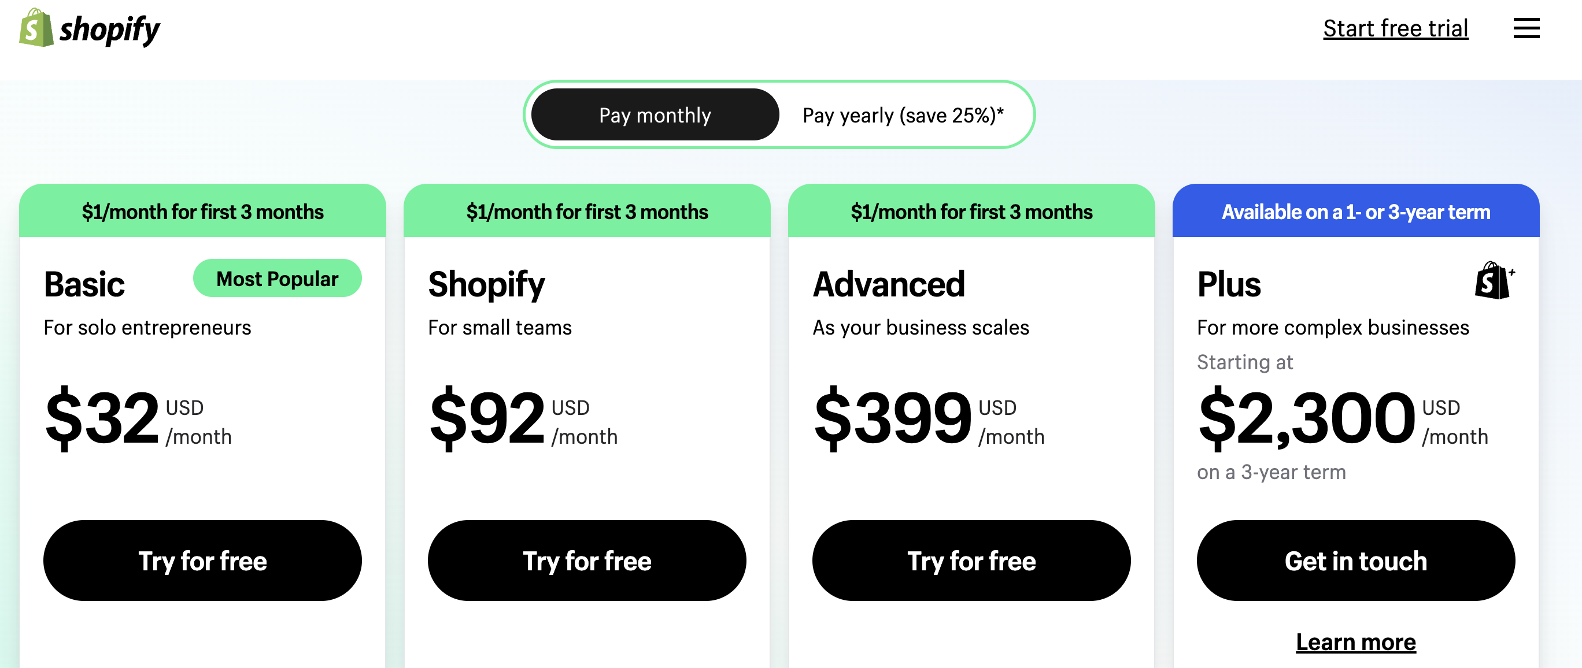Select the Pay monthly billing option

655,115
